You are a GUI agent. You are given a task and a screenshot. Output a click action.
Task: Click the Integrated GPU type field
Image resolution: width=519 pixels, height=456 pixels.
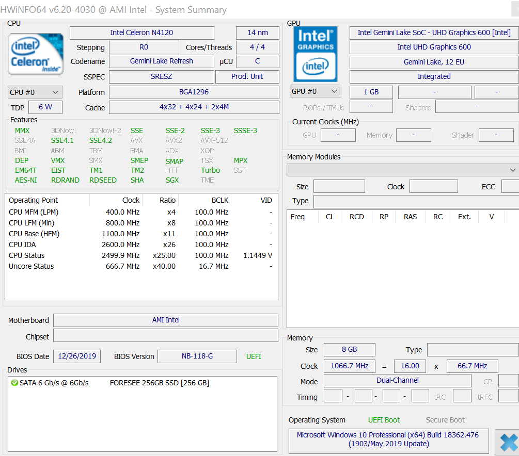[434, 77]
